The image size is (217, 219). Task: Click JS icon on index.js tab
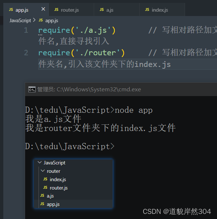147,9
